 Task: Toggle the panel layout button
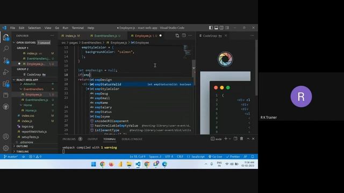[x=216, y=28]
